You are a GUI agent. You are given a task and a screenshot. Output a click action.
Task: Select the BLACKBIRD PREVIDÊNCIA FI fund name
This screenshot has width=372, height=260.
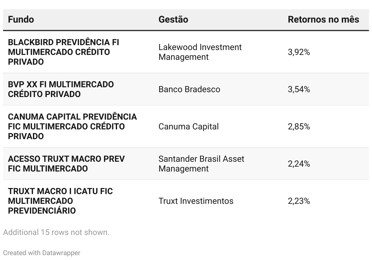[63, 52]
